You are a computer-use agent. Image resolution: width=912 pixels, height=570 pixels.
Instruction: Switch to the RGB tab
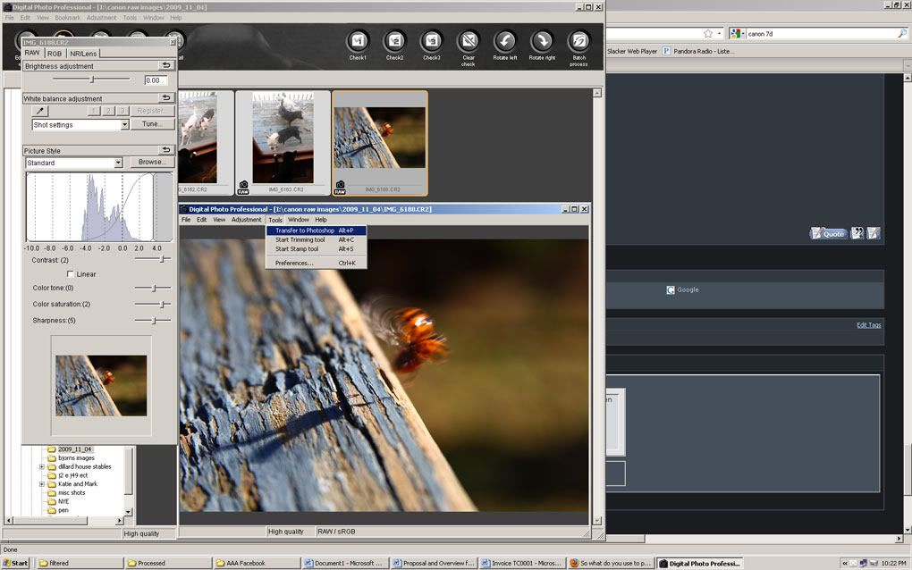click(55, 54)
